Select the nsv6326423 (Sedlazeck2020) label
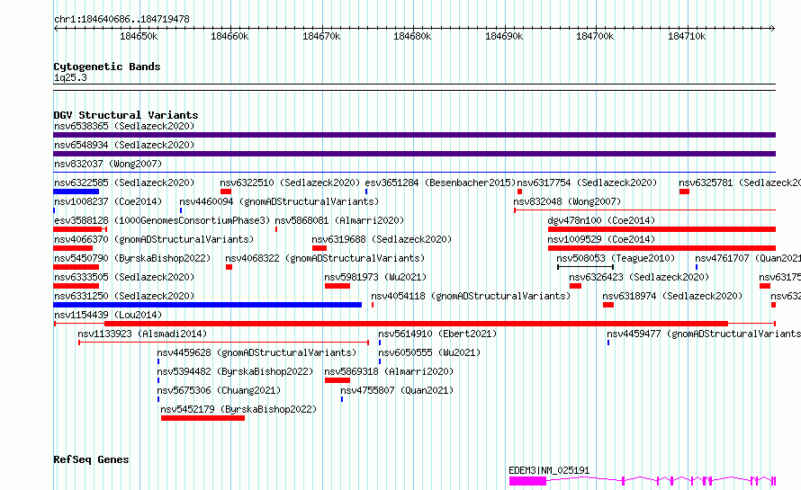Screen dimensions: 801x490 (639, 277)
